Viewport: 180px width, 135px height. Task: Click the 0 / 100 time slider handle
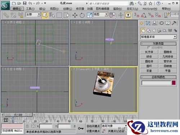(x=18, y=115)
